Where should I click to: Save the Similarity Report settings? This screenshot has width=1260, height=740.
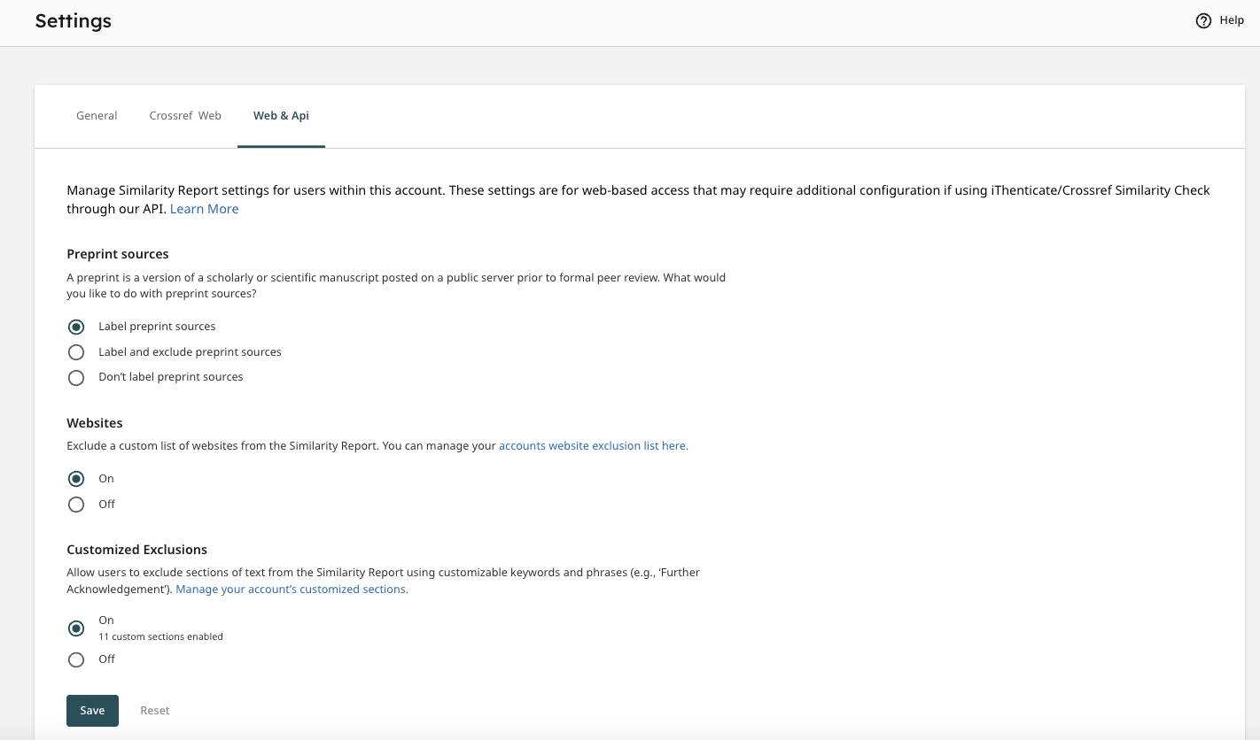click(x=92, y=710)
